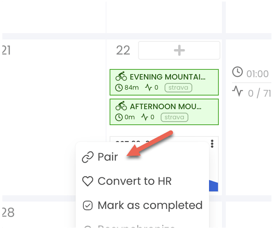Open the three-dot menu on the workout card
The width and height of the screenshot is (273, 230).
[212, 144]
